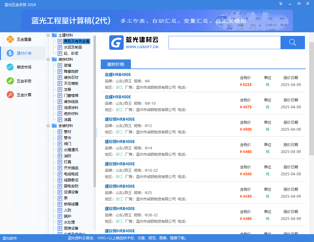Open 螺纹钢HRB400E link with 规格 Φ14

120,142
